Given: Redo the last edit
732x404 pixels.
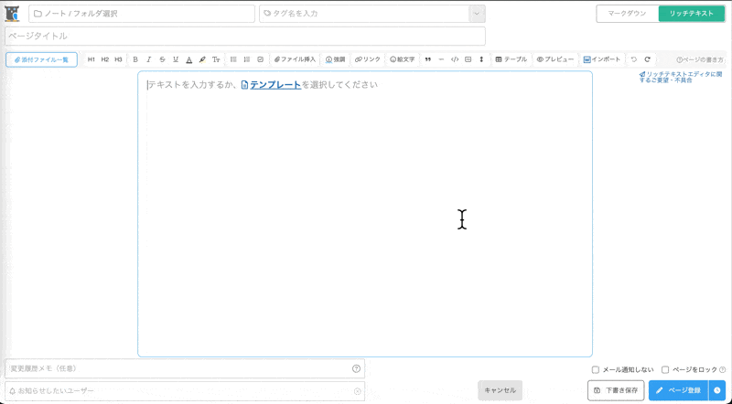Looking at the screenshot, I should pos(648,59).
